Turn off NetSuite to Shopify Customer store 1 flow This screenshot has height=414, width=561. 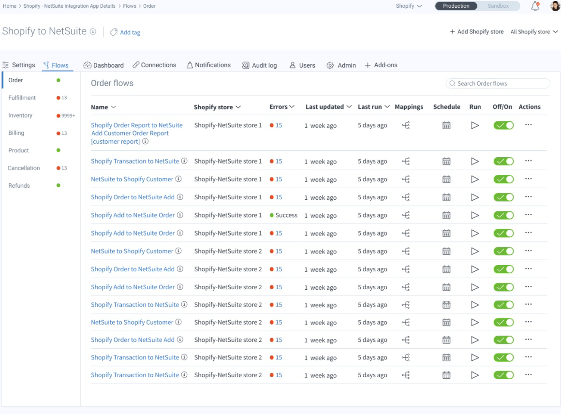[503, 179]
